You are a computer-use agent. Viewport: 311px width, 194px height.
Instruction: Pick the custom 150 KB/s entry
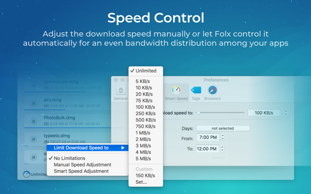pos(146,176)
